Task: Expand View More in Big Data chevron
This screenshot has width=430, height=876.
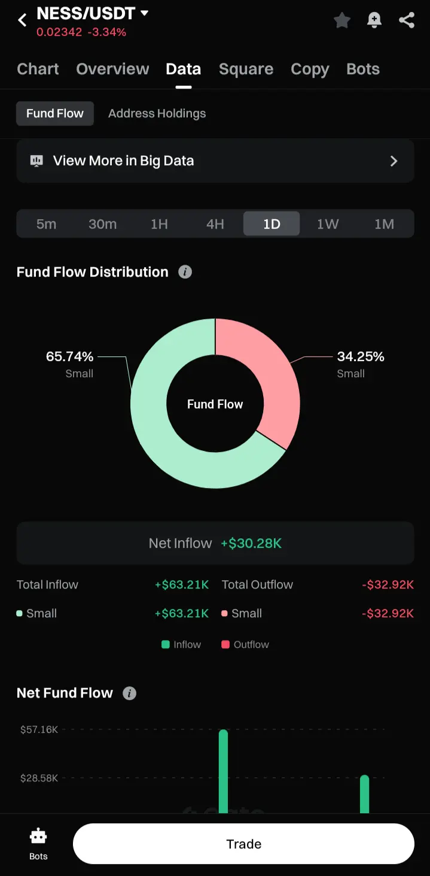Action: 394,160
